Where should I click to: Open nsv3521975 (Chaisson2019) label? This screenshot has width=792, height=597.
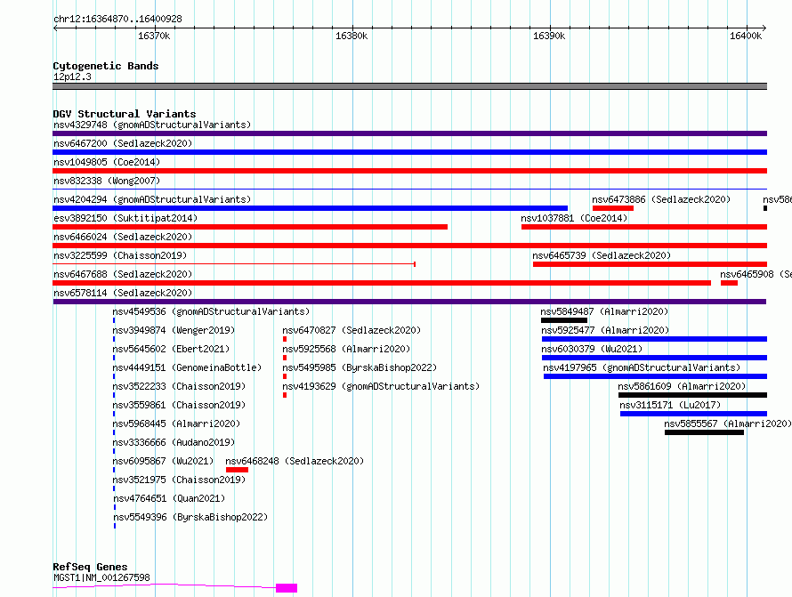pyautogui.click(x=179, y=480)
